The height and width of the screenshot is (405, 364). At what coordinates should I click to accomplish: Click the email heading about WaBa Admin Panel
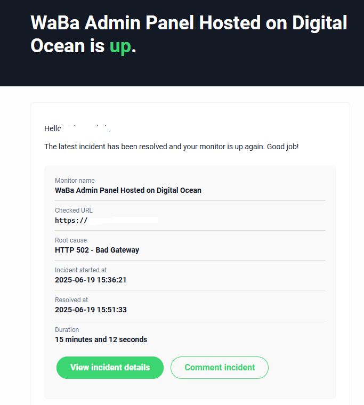pyautogui.click(x=189, y=34)
